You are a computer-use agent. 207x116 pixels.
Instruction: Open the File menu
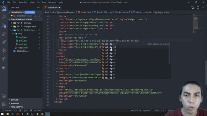(x=8, y=2)
